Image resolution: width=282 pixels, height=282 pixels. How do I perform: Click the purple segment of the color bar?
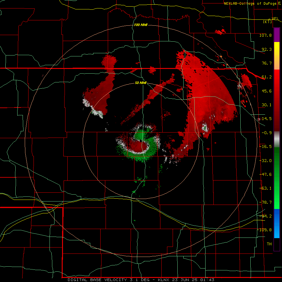click(x=277, y=35)
